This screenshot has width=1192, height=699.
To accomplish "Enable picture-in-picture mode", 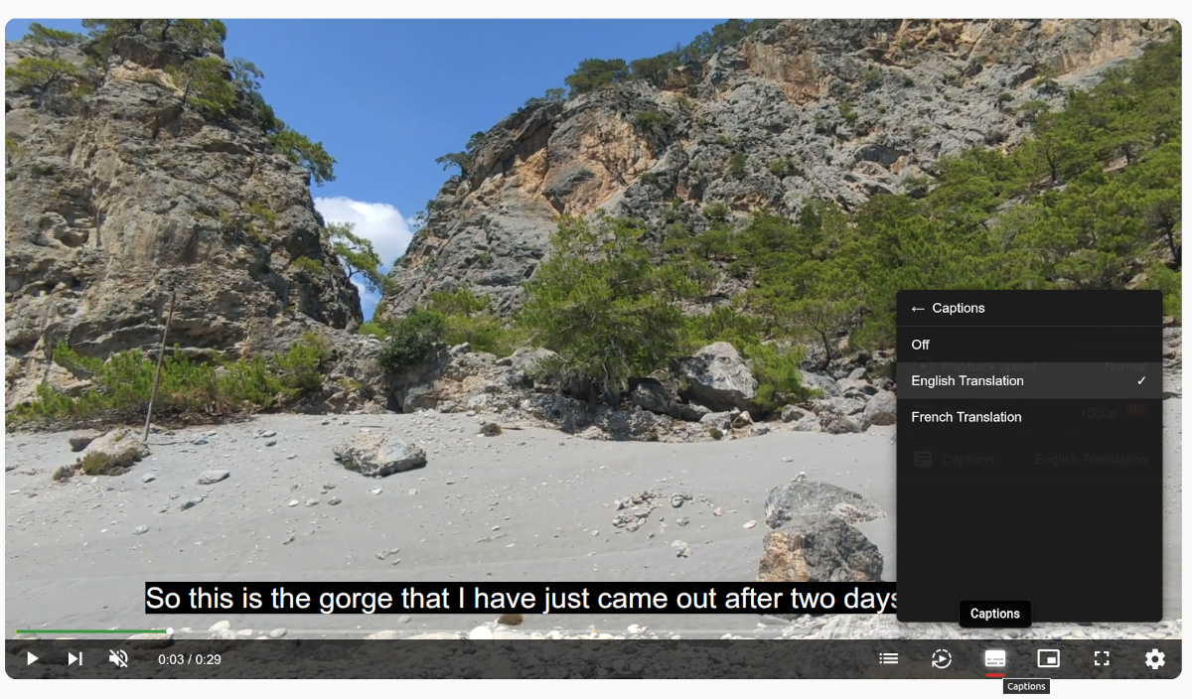I will point(1048,658).
